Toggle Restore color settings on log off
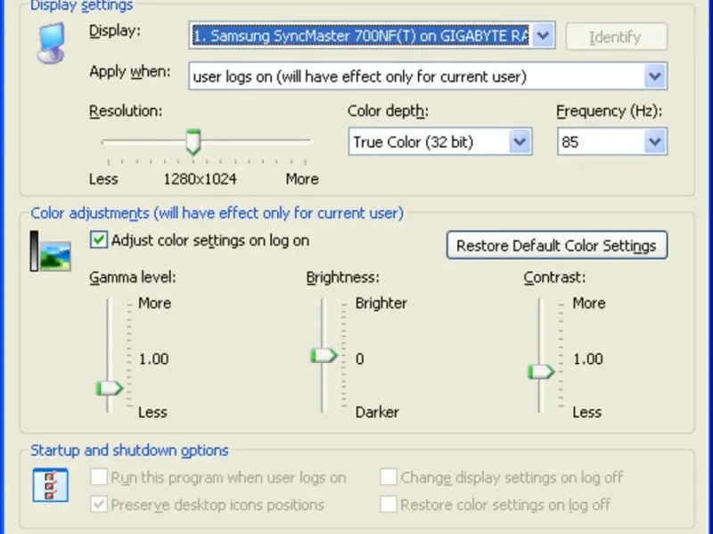The image size is (713, 534). pyautogui.click(x=389, y=505)
